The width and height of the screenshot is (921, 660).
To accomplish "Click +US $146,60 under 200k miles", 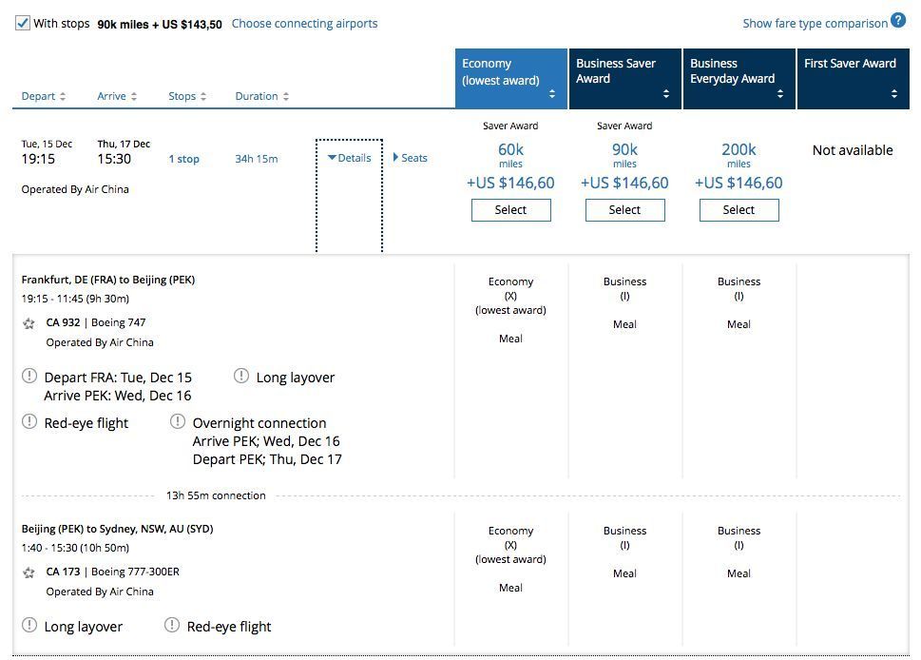I will (739, 183).
